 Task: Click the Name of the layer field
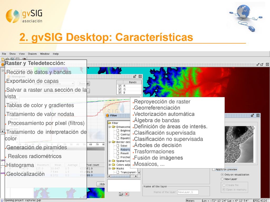(x=188, y=192)
